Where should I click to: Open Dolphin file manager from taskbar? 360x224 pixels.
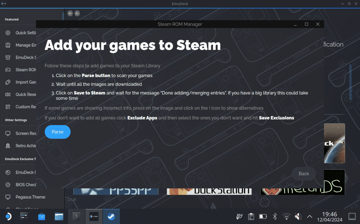59,217
